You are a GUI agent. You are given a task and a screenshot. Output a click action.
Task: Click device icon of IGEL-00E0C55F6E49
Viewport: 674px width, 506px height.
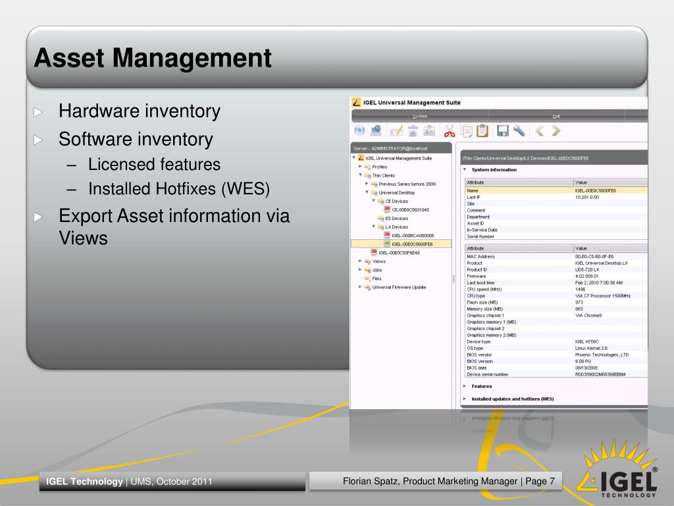[374, 252]
